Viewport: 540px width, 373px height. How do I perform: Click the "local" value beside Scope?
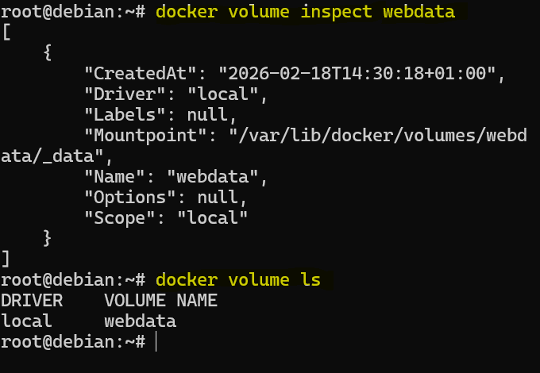(214, 217)
